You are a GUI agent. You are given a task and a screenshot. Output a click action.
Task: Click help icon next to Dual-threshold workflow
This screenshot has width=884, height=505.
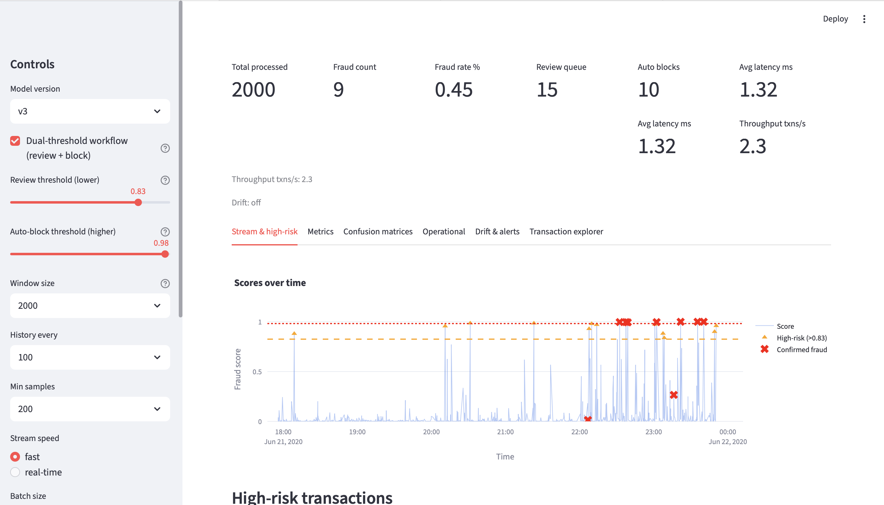point(165,148)
